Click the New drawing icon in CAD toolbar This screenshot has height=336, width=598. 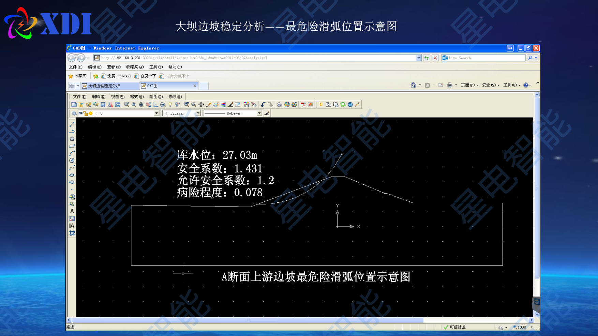[74, 105]
